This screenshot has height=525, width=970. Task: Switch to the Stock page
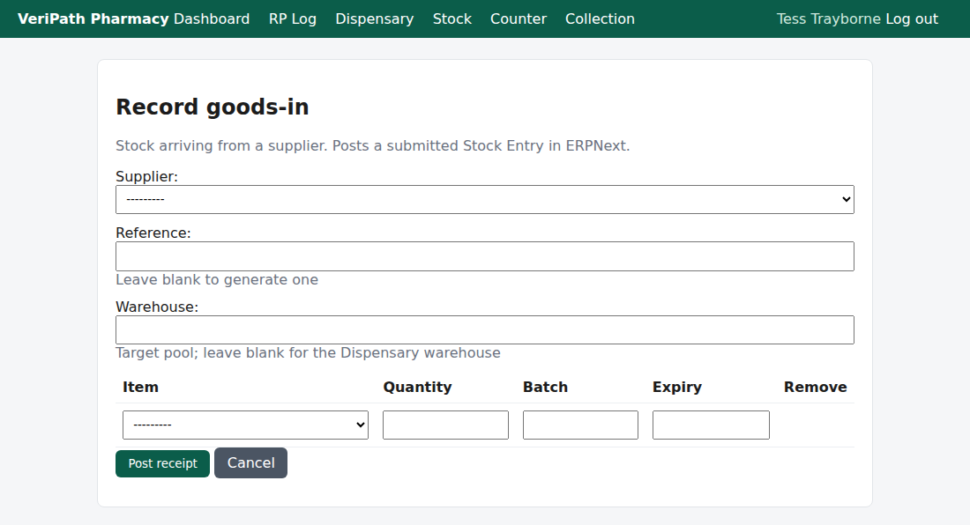452,19
